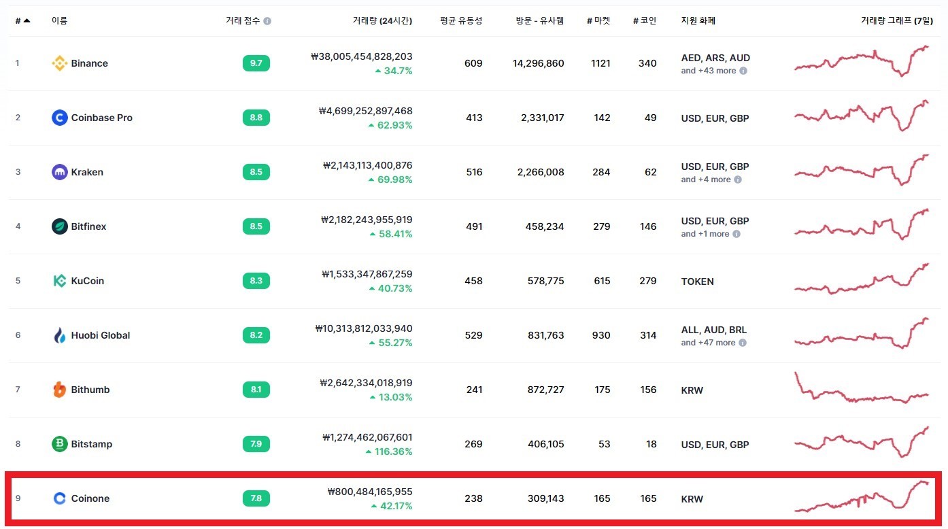Sort by 이름 column header
This screenshot has width=948, height=529.
(59, 20)
